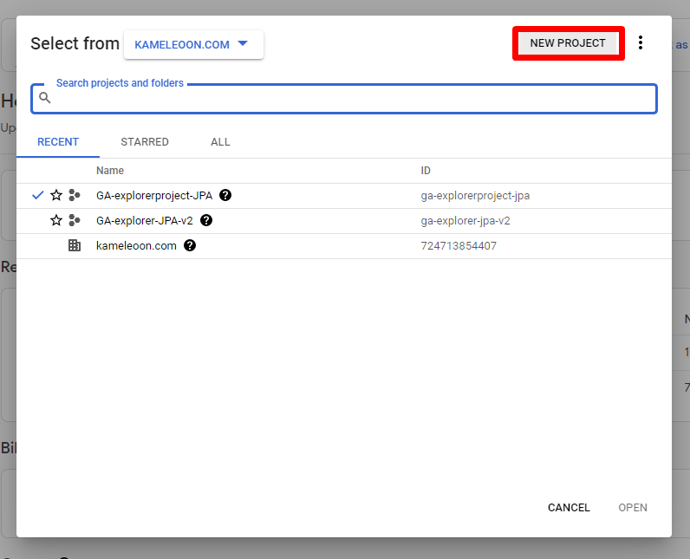Star the GA-explorerproject-JPA project
690x559 pixels.
(x=55, y=195)
